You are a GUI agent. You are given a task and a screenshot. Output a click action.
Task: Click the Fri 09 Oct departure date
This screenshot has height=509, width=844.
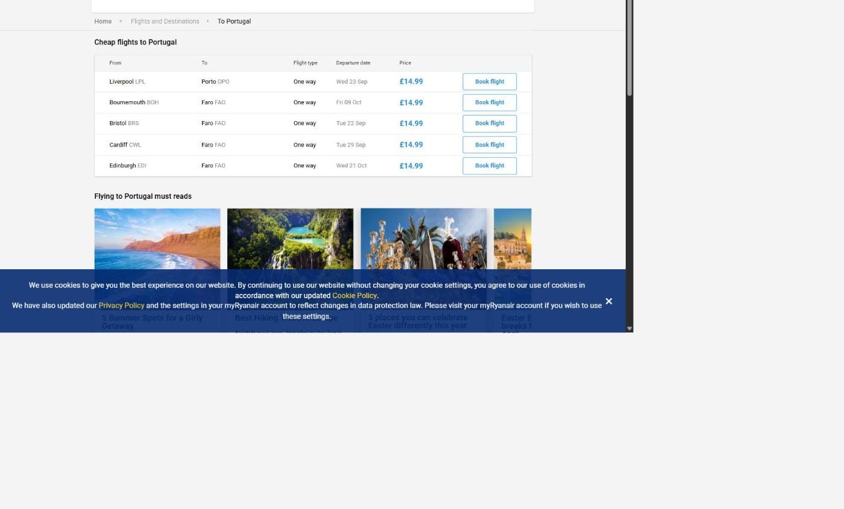[x=349, y=102]
